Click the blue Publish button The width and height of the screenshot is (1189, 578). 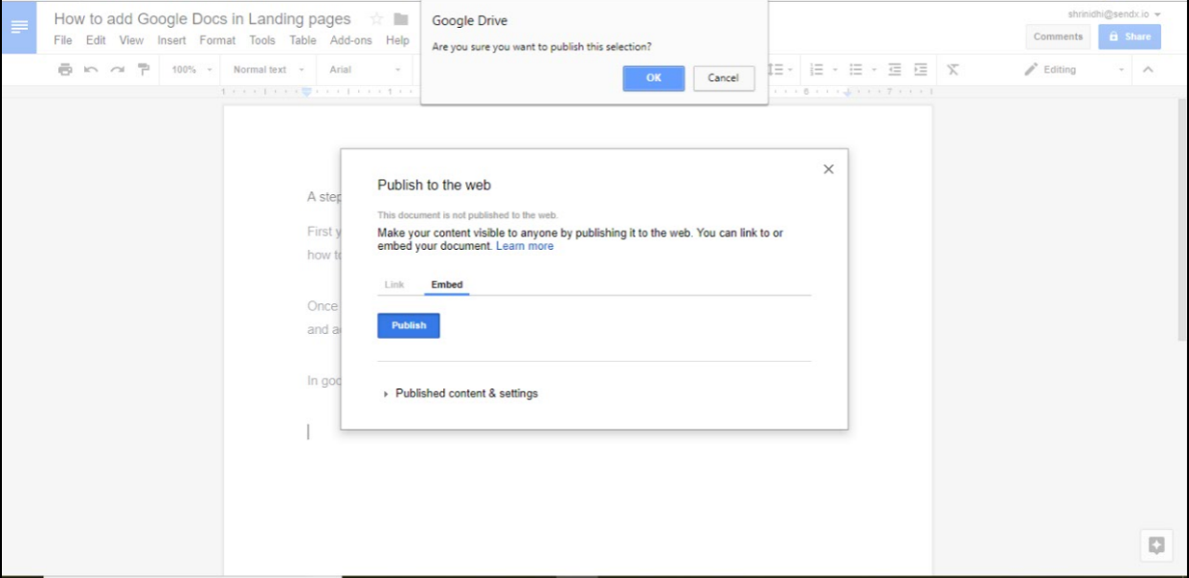(x=409, y=325)
